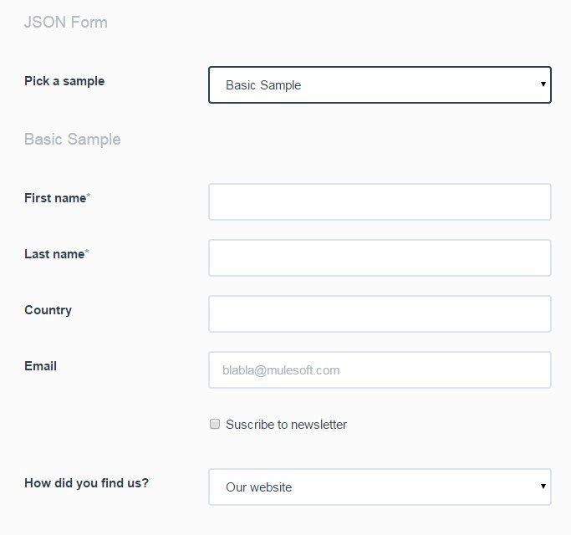Open the Pick a sample dropdown
The height and width of the screenshot is (535, 571).
379,85
